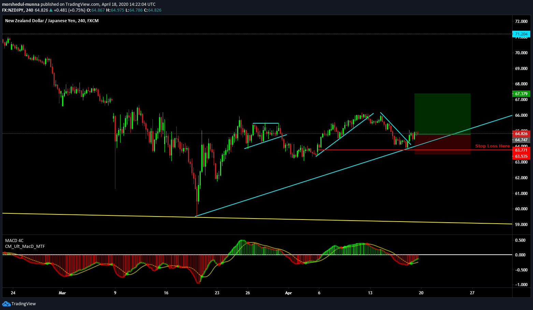Click the 'Apr' date on time axis
This screenshot has width=533, height=310.
pos(289,293)
